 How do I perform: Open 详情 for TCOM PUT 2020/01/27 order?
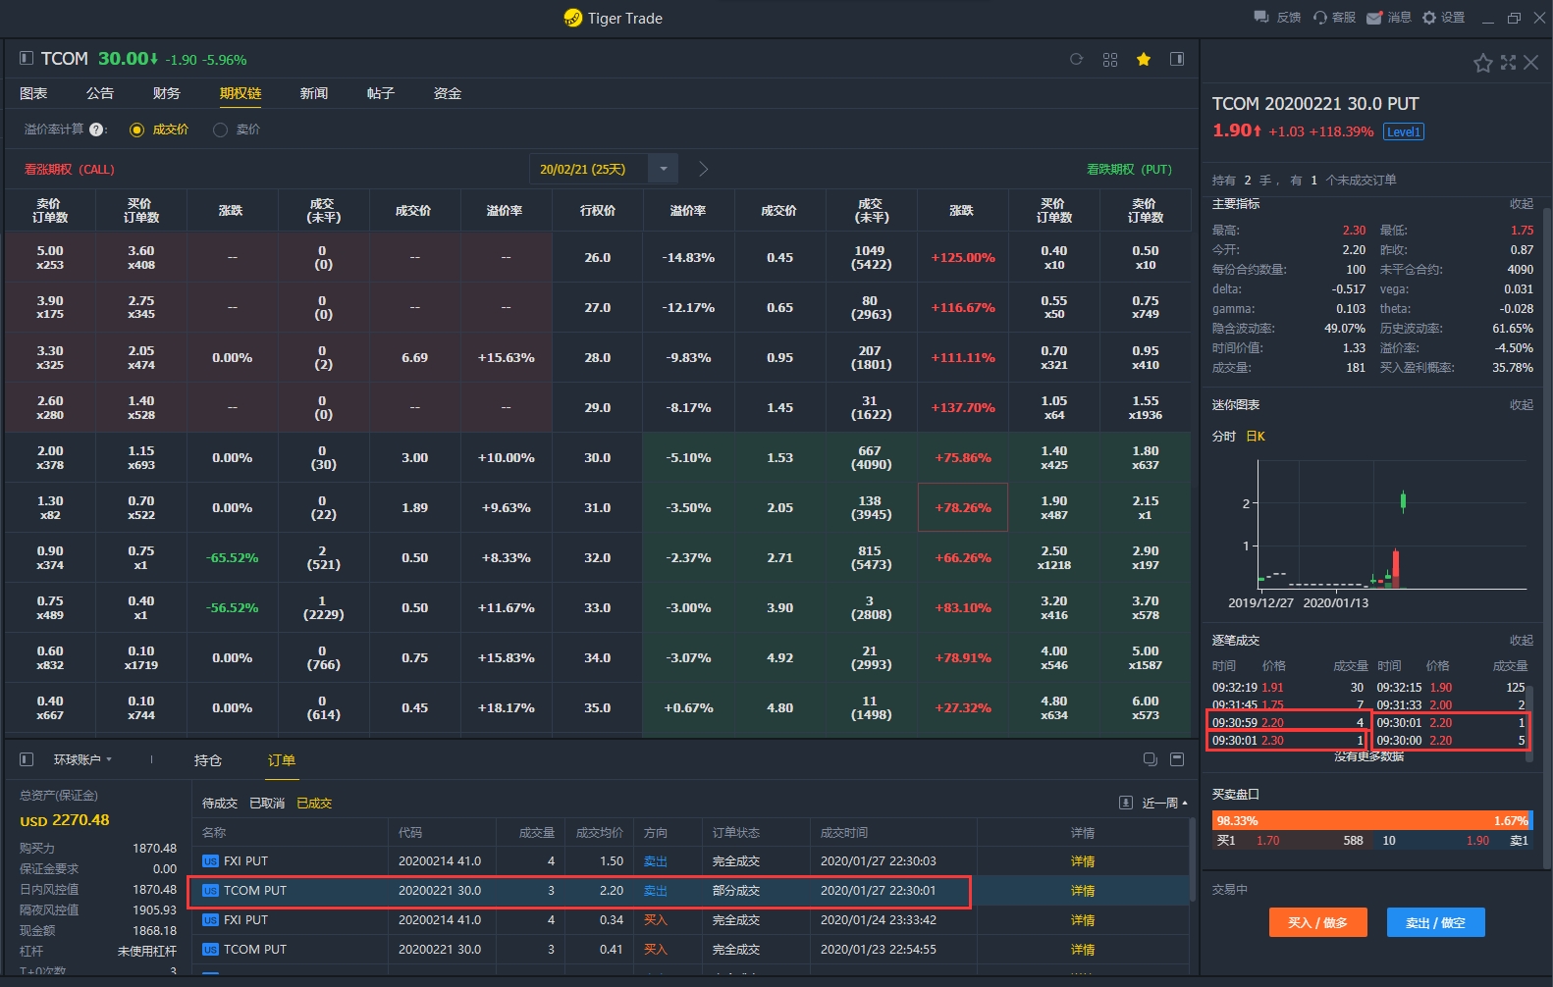[x=1083, y=891]
